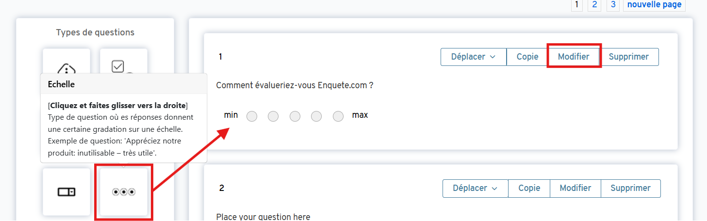Click Copie to duplicate question 1

tap(527, 57)
